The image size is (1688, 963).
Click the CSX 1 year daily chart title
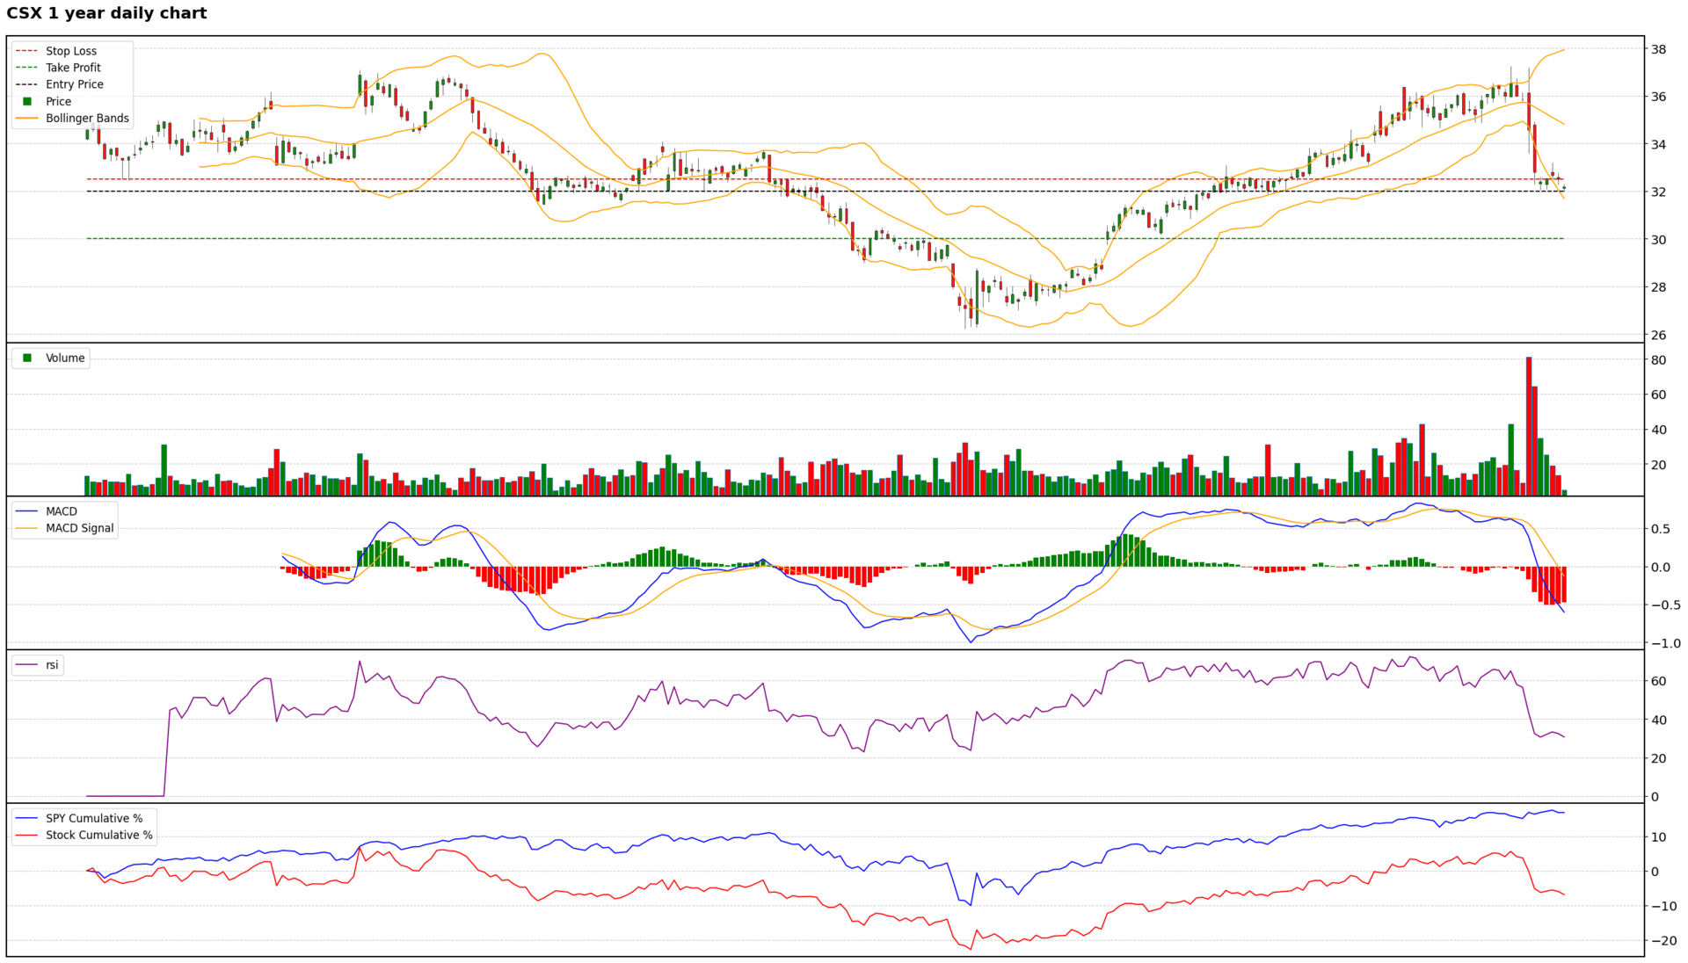click(x=106, y=13)
